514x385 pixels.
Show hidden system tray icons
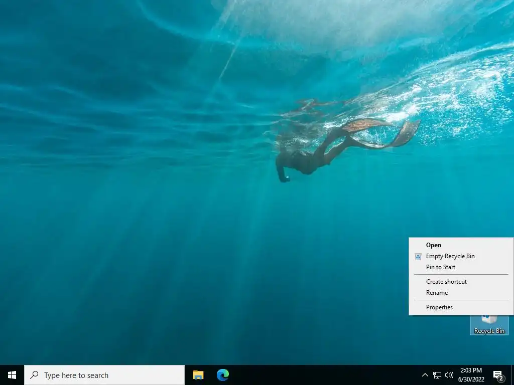425,375
